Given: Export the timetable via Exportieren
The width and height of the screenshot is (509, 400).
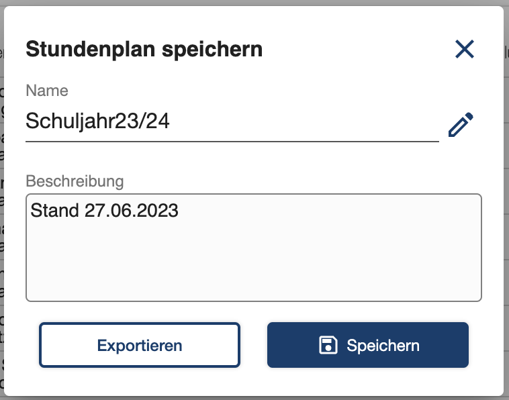Looking at the screenshot, I should click(140, 345).
